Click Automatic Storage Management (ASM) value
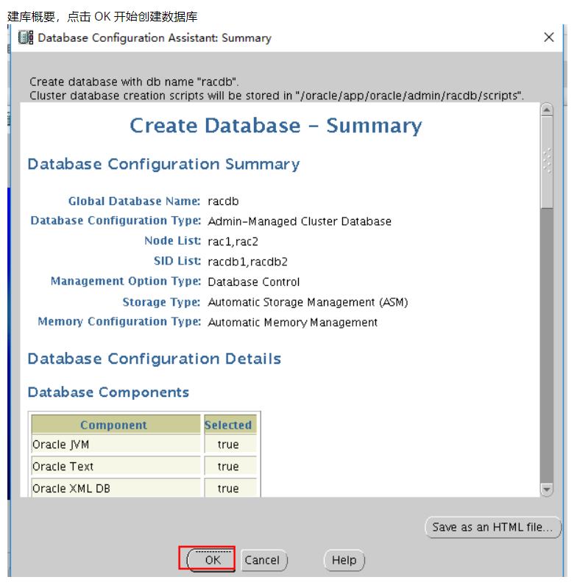577x588 pixels. 308,302
